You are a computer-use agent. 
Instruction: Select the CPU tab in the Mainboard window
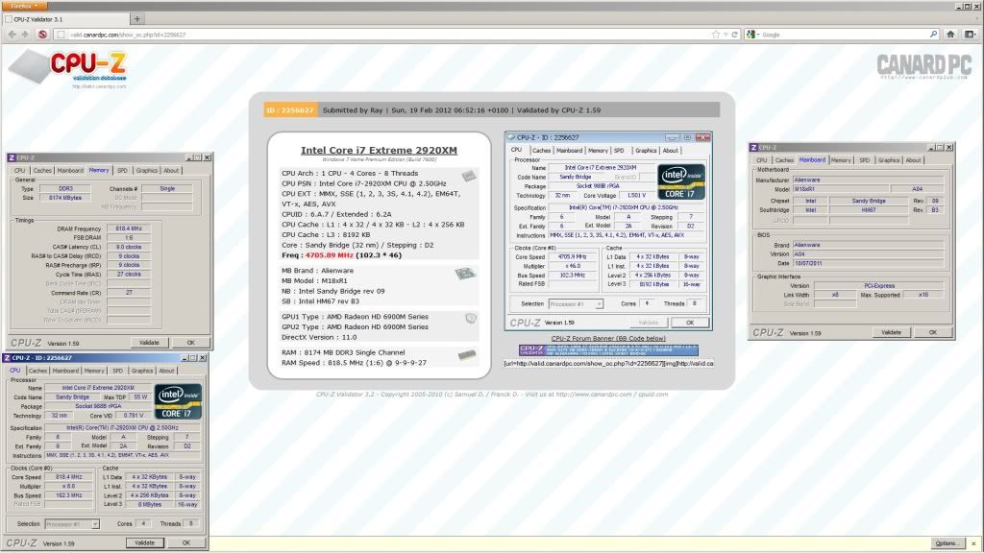pyautogui.click(x=761, y=160)
